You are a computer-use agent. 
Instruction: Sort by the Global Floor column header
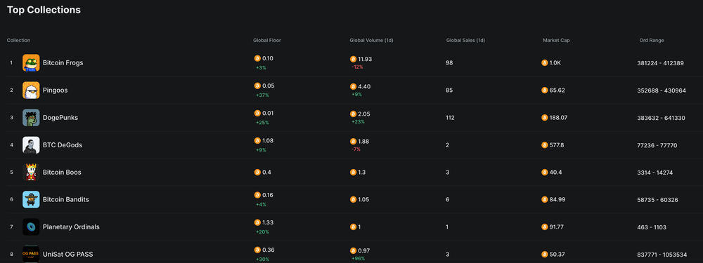[266, 40]
